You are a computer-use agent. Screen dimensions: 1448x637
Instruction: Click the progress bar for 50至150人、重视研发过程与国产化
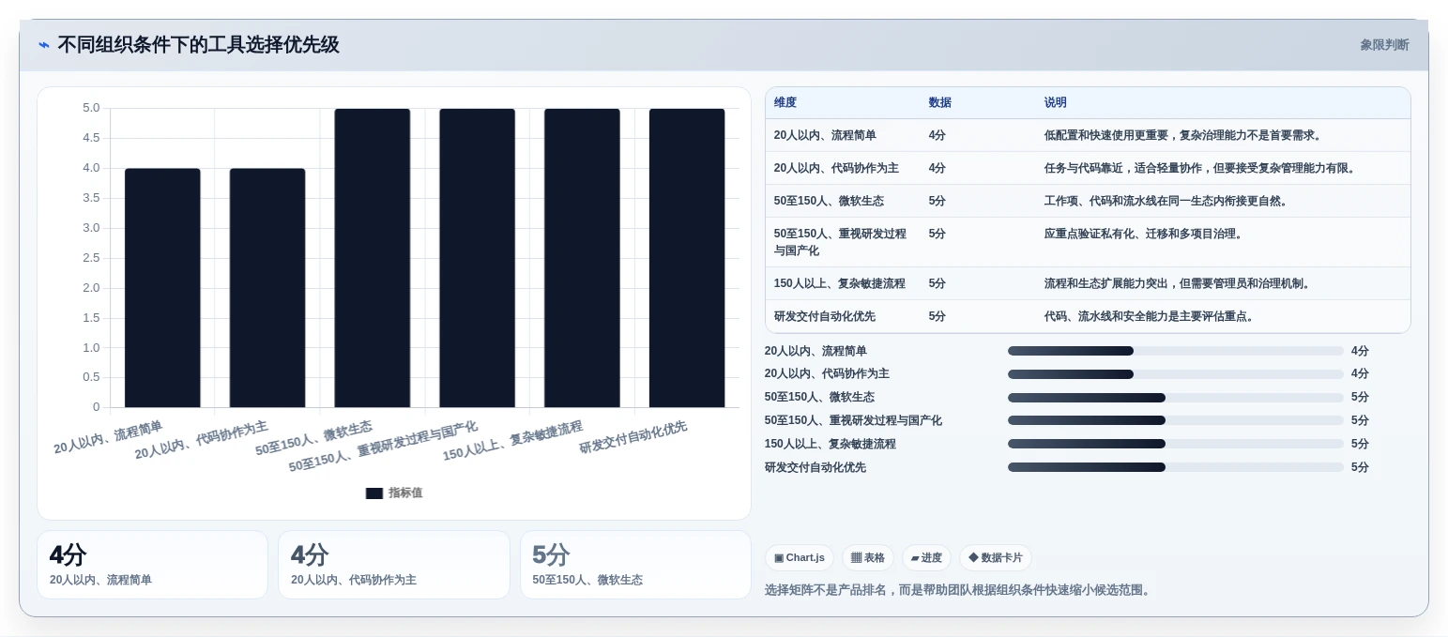pyautogui.click(x=1176, y=420)
